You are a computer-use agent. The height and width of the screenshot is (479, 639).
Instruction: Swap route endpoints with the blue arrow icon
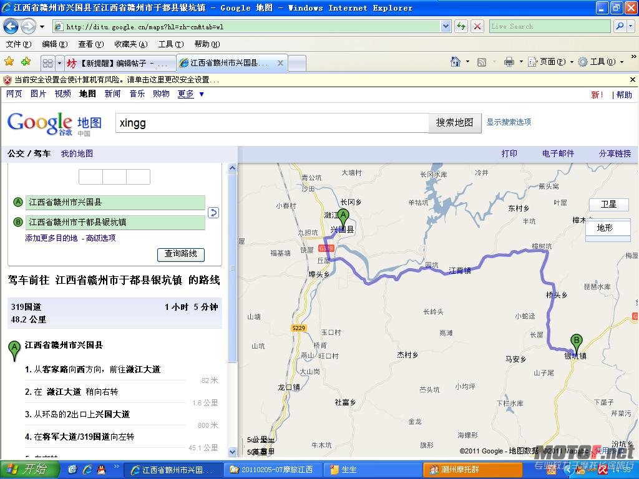coord(213,213)
